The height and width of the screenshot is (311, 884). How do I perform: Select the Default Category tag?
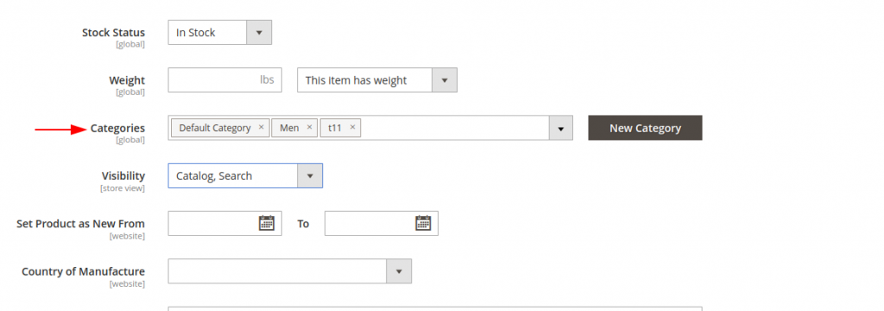click(214, 128)
